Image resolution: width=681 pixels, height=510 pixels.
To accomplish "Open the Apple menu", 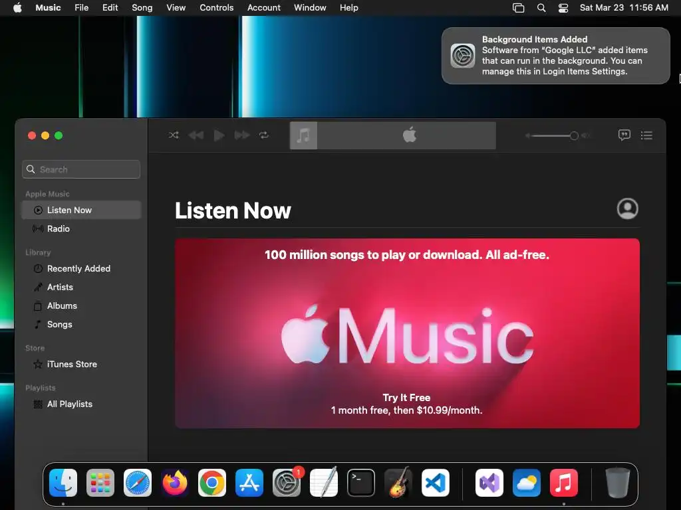I will (x=17, y=8).
